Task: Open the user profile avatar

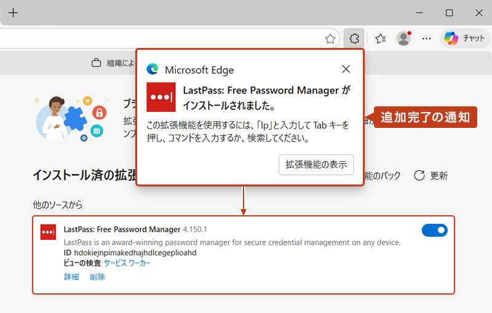Action: click(403, 38)
